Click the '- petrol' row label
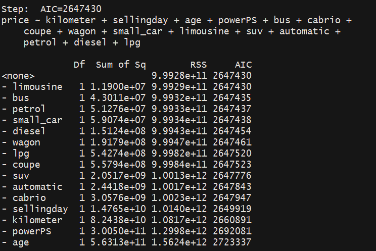Screen dimensions: 376x251 [24, 109]
